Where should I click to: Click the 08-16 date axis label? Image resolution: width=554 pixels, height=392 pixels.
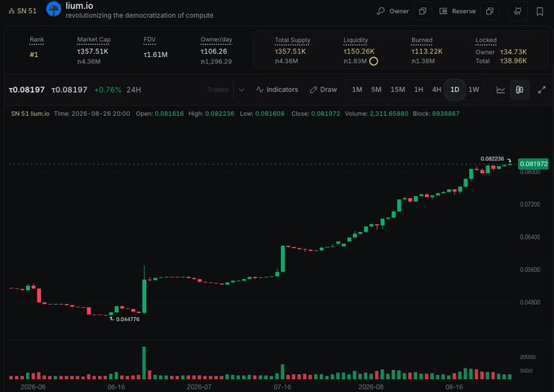pos(454,387)
